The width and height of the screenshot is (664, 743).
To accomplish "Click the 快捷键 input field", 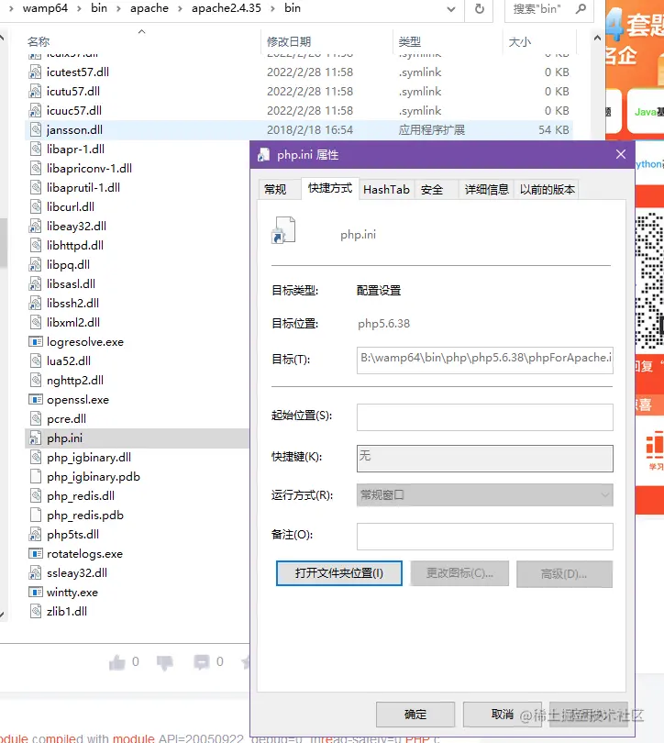I will point(484,459).
